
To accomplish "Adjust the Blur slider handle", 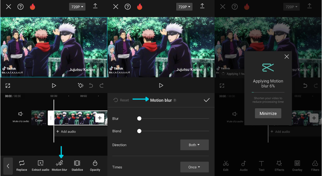I will pyautogui.click(x=139, y=119).
